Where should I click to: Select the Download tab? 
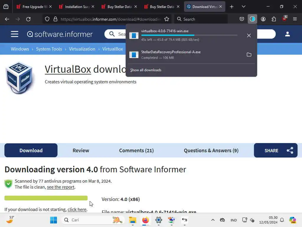31,150
